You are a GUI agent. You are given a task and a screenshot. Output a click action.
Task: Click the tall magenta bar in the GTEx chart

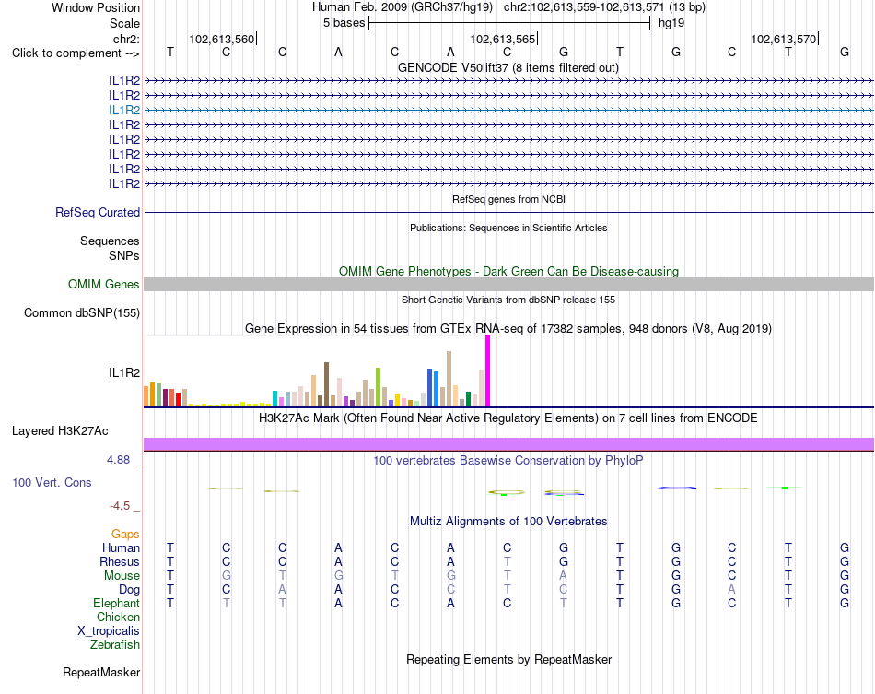tap(488, 371)
